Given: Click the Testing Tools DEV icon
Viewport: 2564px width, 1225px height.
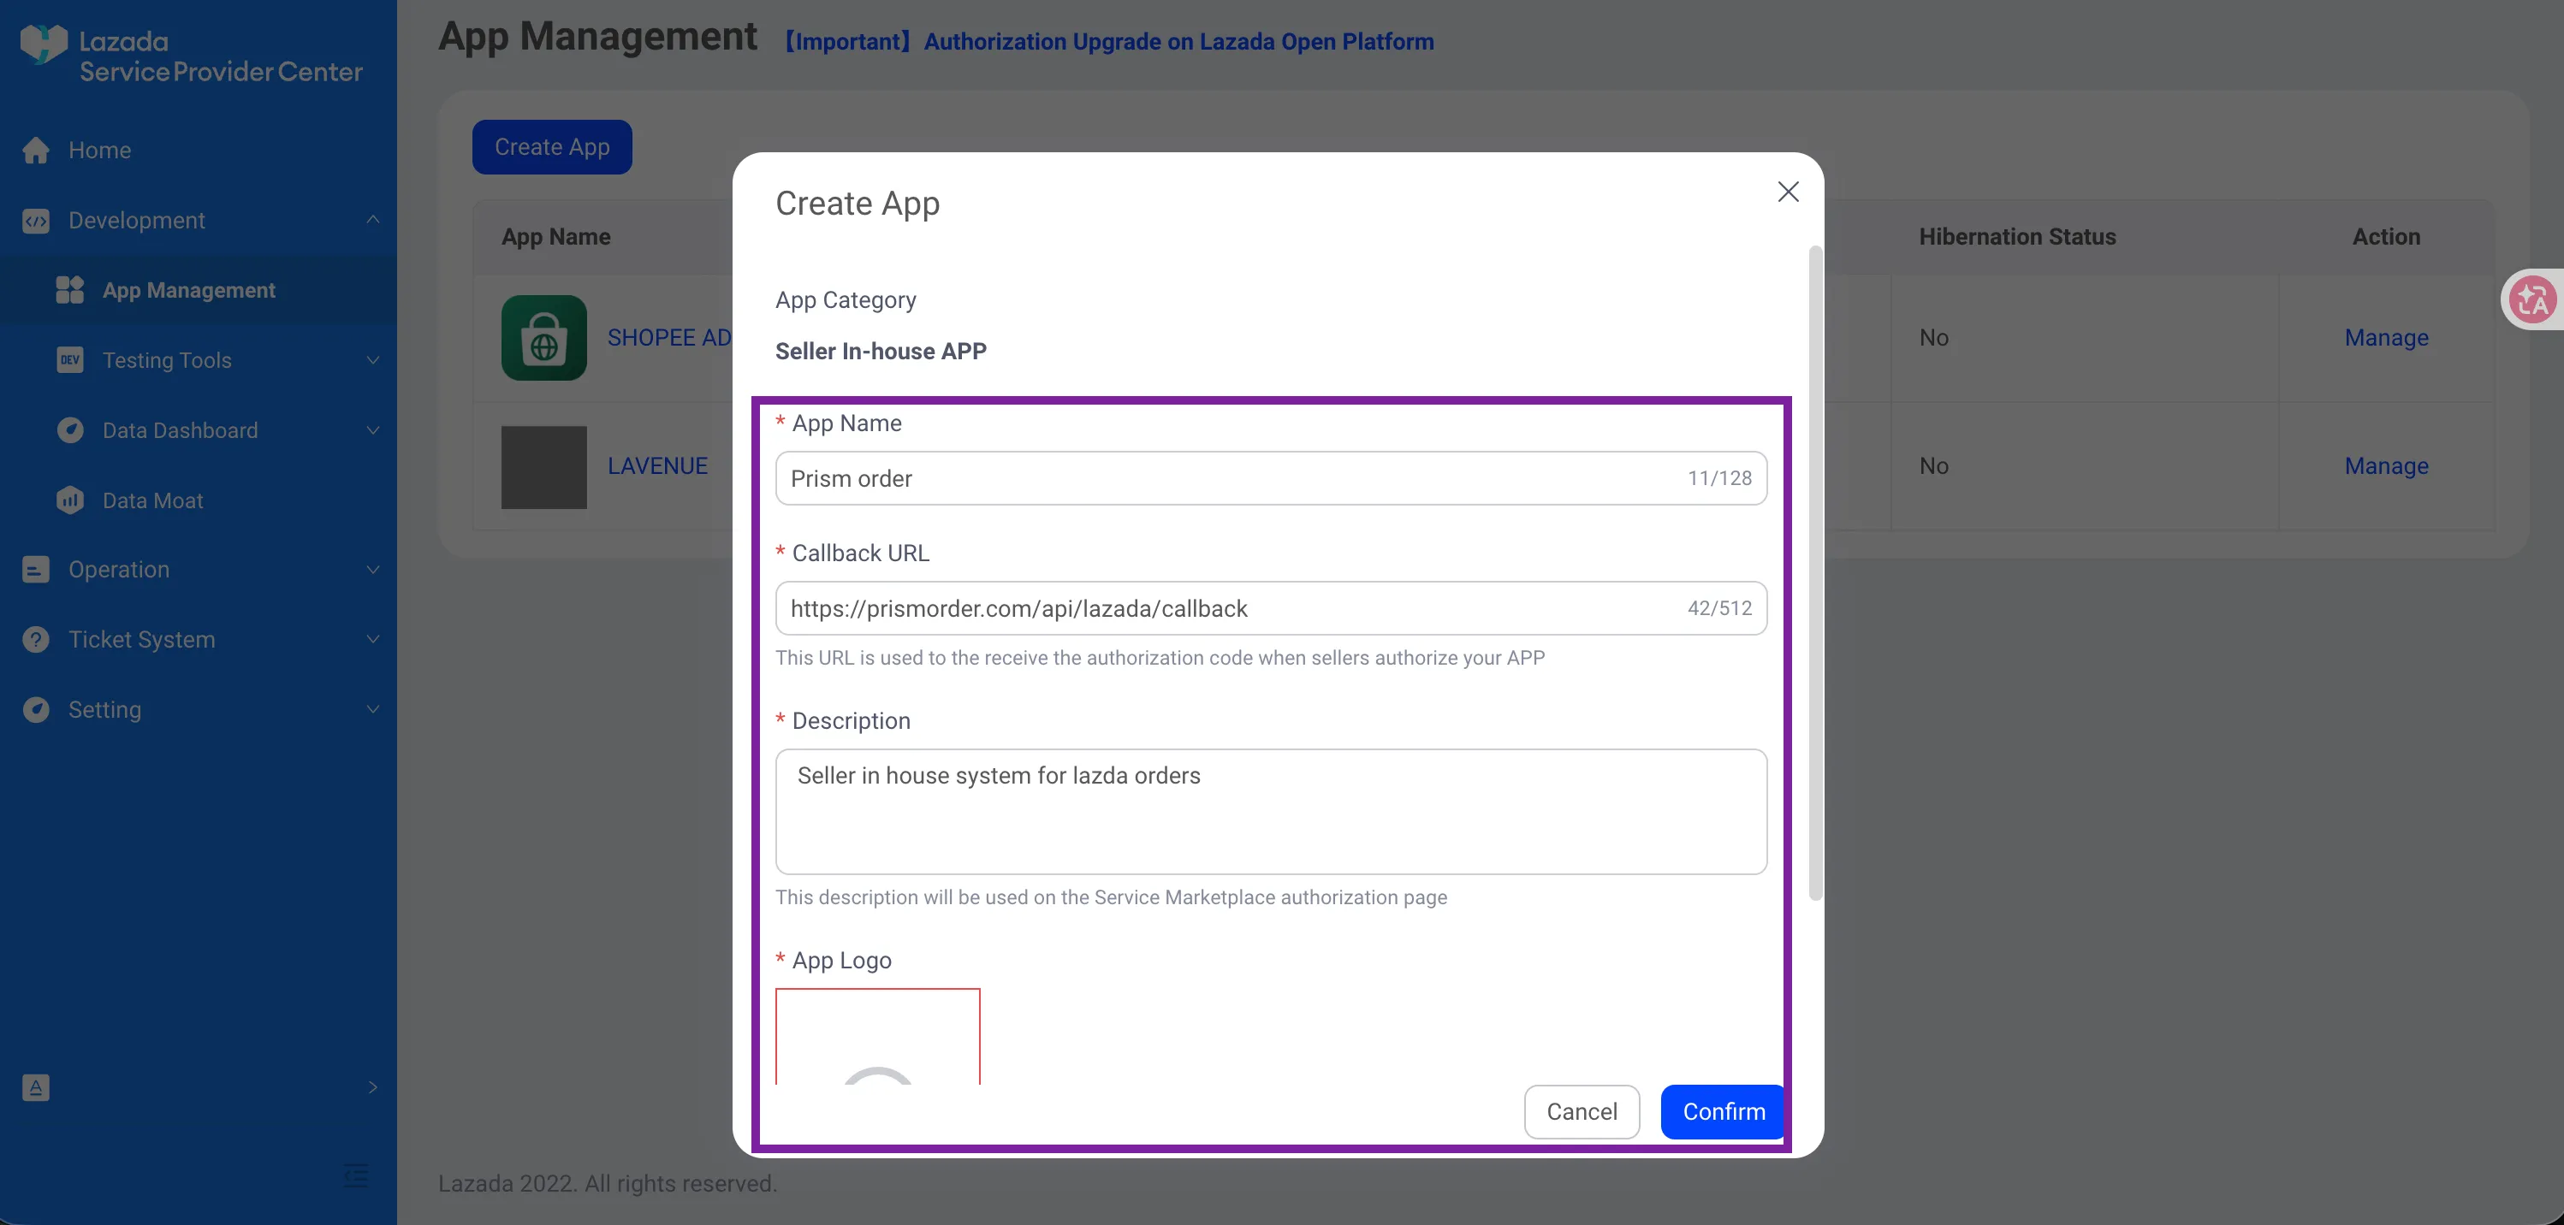Looking at the screenshot, I should (x=69, y=360).
